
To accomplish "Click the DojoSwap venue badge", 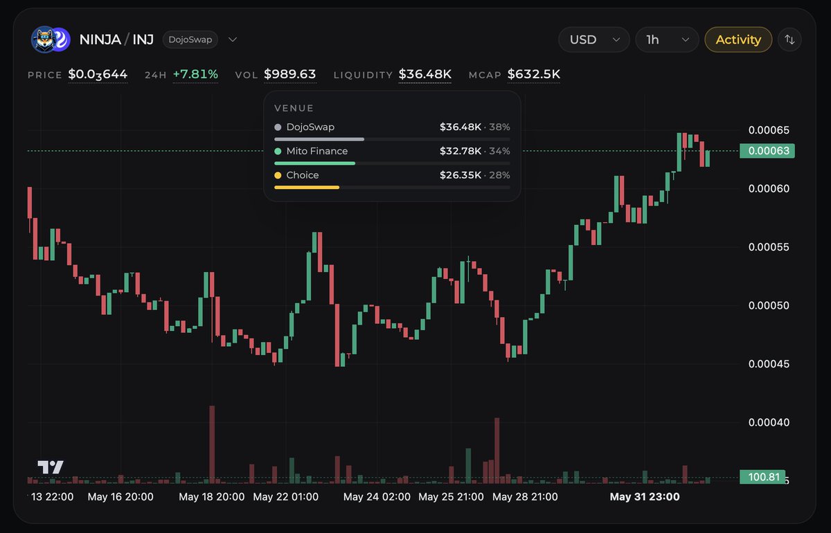I will pos(190,39).
